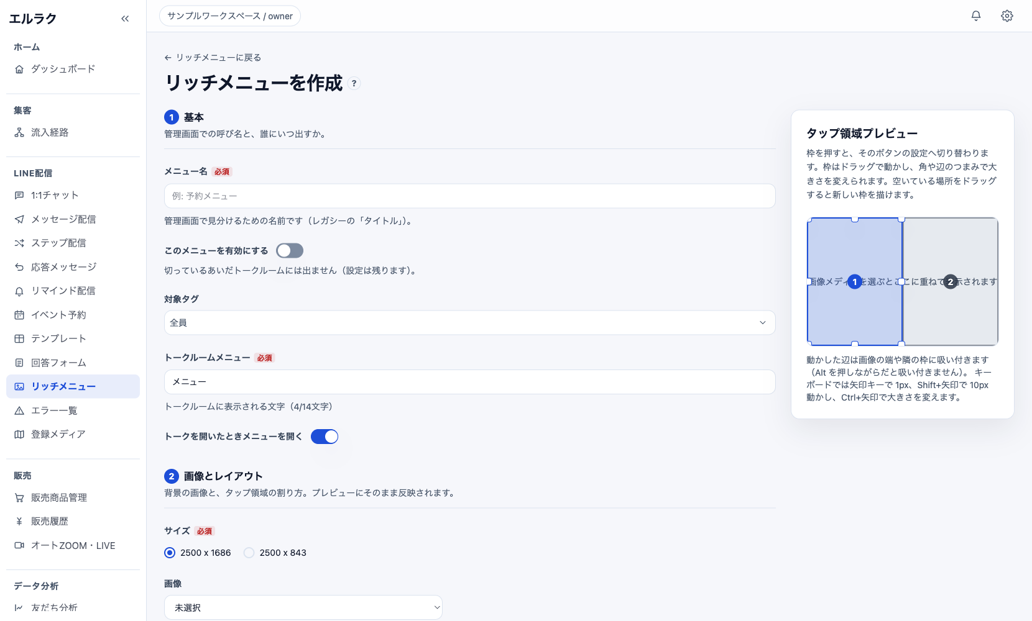
Task: Open 販売商品管理 in the sidebar
Action: tap(73, 497)
